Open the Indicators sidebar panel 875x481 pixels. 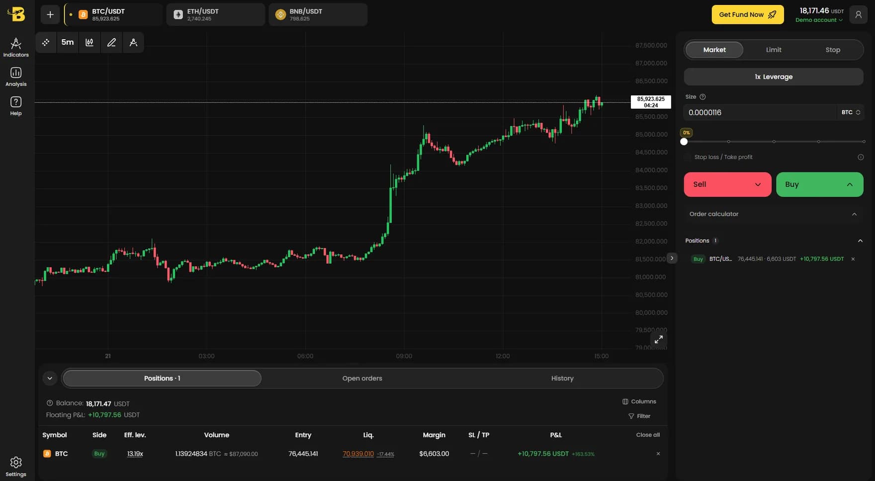[x=16, y=48]
